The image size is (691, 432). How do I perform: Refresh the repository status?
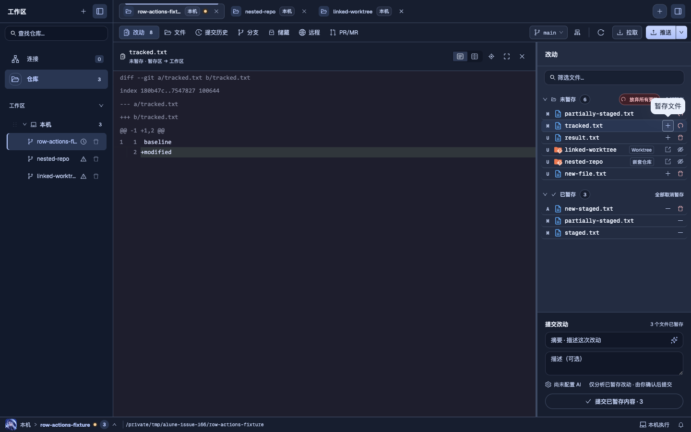tap(601, 33)
